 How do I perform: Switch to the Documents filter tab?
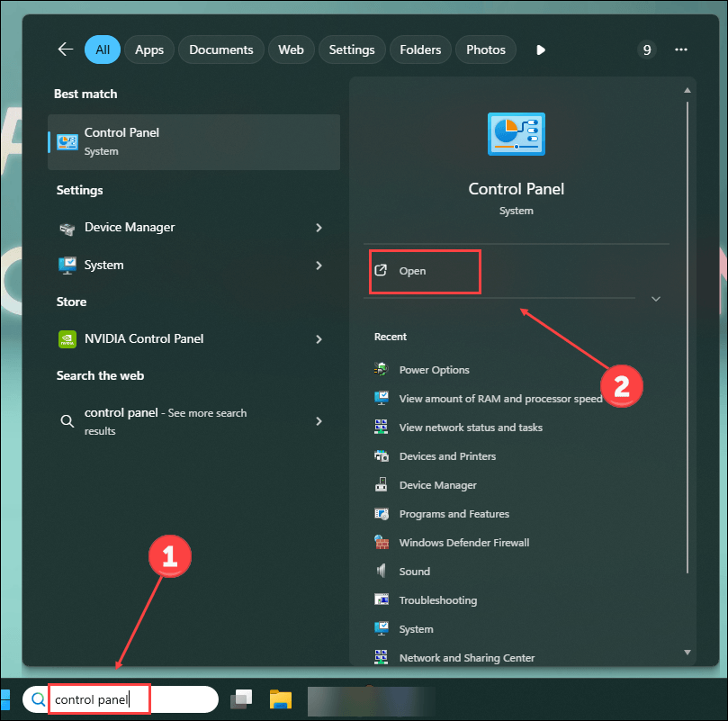[x=221, y=50]
